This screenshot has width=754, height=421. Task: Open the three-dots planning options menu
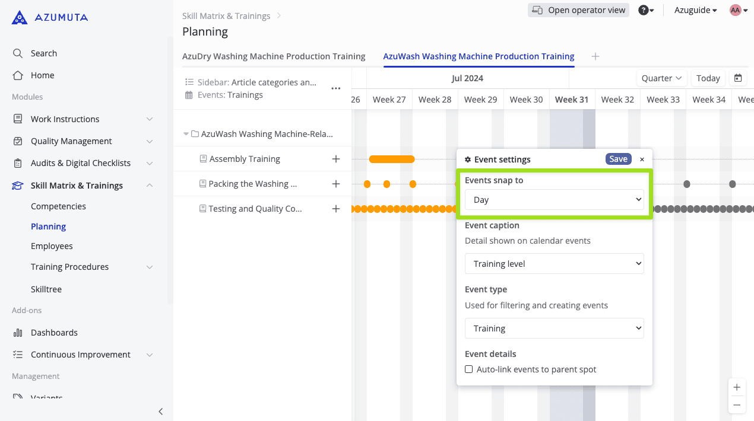pyautogui.click(x=336, y=88)
